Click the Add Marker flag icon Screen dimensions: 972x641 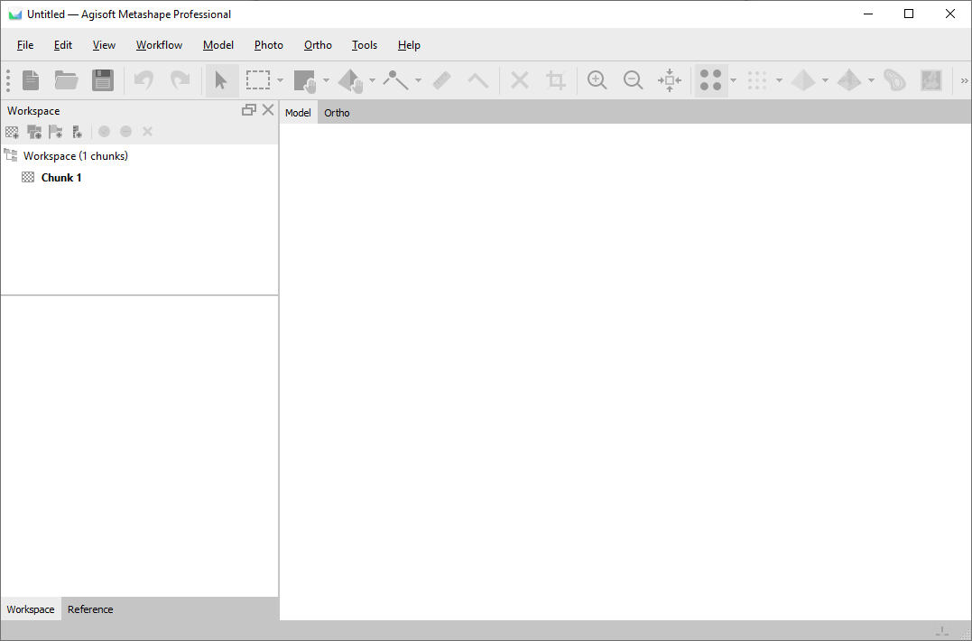(x=56, y=132)
